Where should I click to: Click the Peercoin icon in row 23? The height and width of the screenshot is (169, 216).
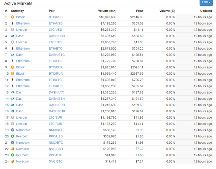pyautogui.click(x=13, y=155)
